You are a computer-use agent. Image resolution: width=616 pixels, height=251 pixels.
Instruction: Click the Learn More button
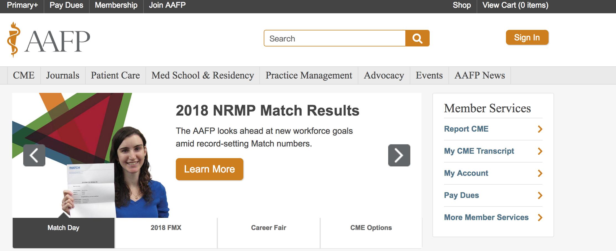[210, 169]
